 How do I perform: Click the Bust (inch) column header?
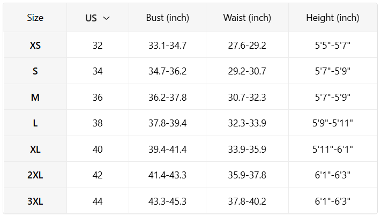pos(167,18)
